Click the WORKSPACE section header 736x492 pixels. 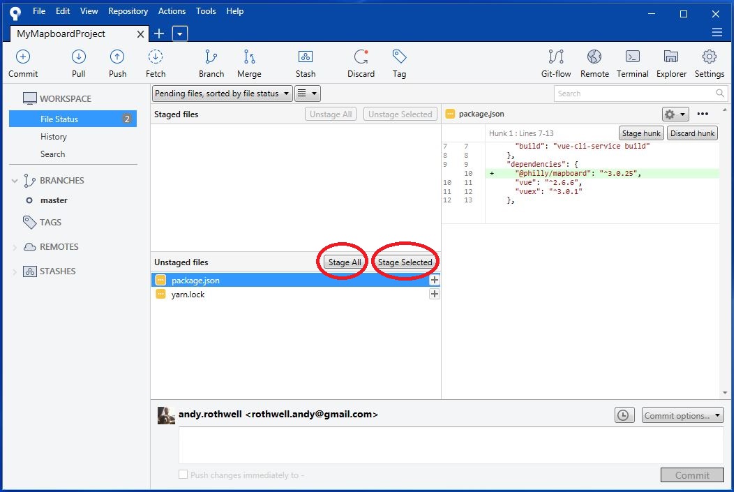[57, 98]
